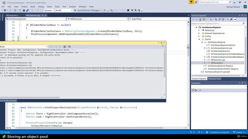
Task: Click the Save file icon
Action: point(24,10)
